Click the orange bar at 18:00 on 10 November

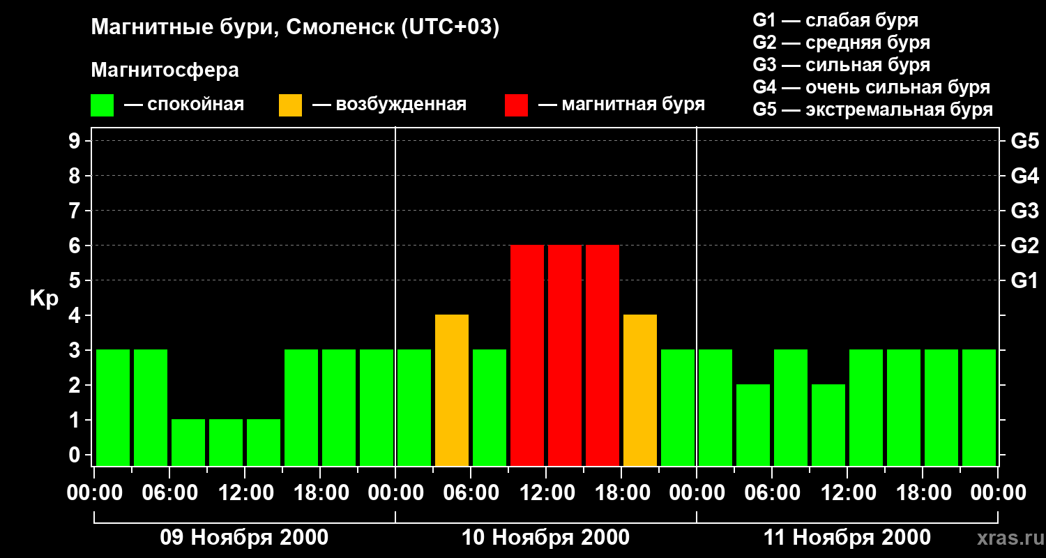pyautogui.click(x=640, y=391)
